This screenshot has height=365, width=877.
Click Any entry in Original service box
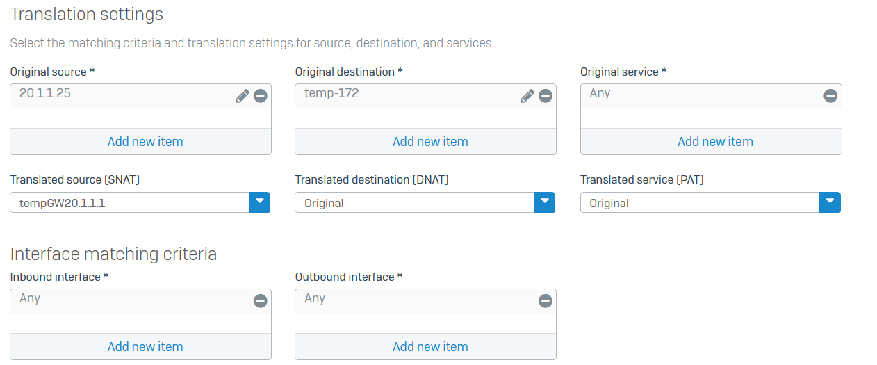pyautogui.click(x=600, y=93)
